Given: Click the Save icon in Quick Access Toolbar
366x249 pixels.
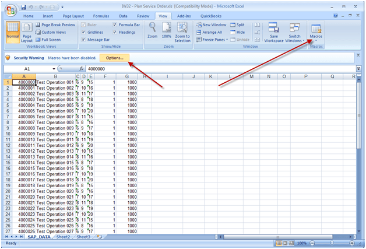Looking at the screenshot, I should coord(23,7).
